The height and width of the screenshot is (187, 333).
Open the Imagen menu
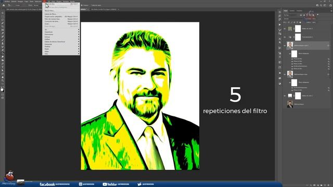pyautogui.click(x=20, y=1)
